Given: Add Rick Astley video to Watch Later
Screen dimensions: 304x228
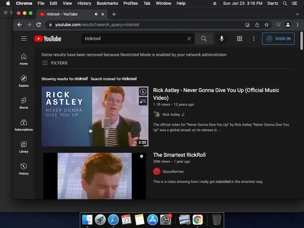Looking at the screenshot, I should [x=143, y=92].
